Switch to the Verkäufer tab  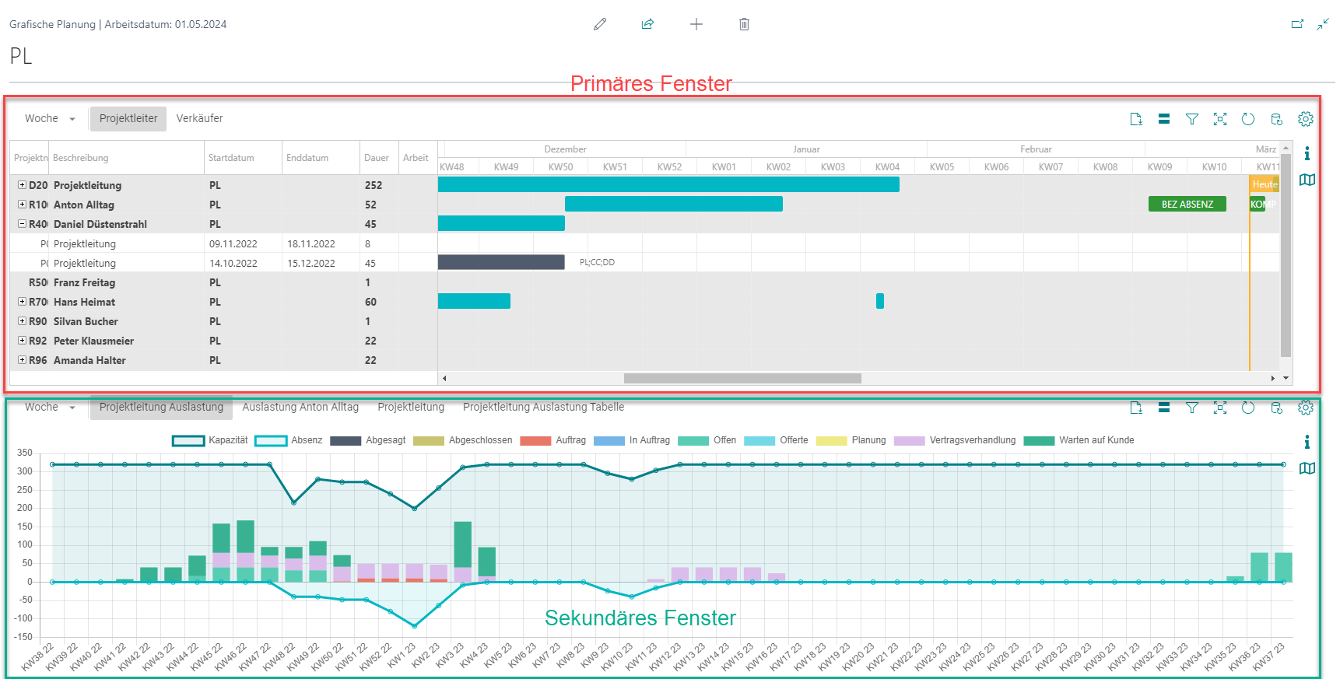tap(199, 118)
